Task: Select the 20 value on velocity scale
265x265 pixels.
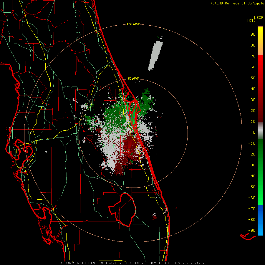Action: click(253, 111)
